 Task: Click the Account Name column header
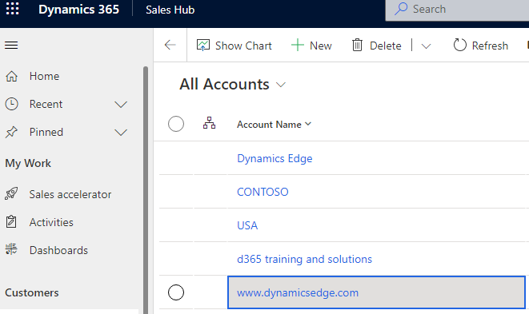pos(269,125)
